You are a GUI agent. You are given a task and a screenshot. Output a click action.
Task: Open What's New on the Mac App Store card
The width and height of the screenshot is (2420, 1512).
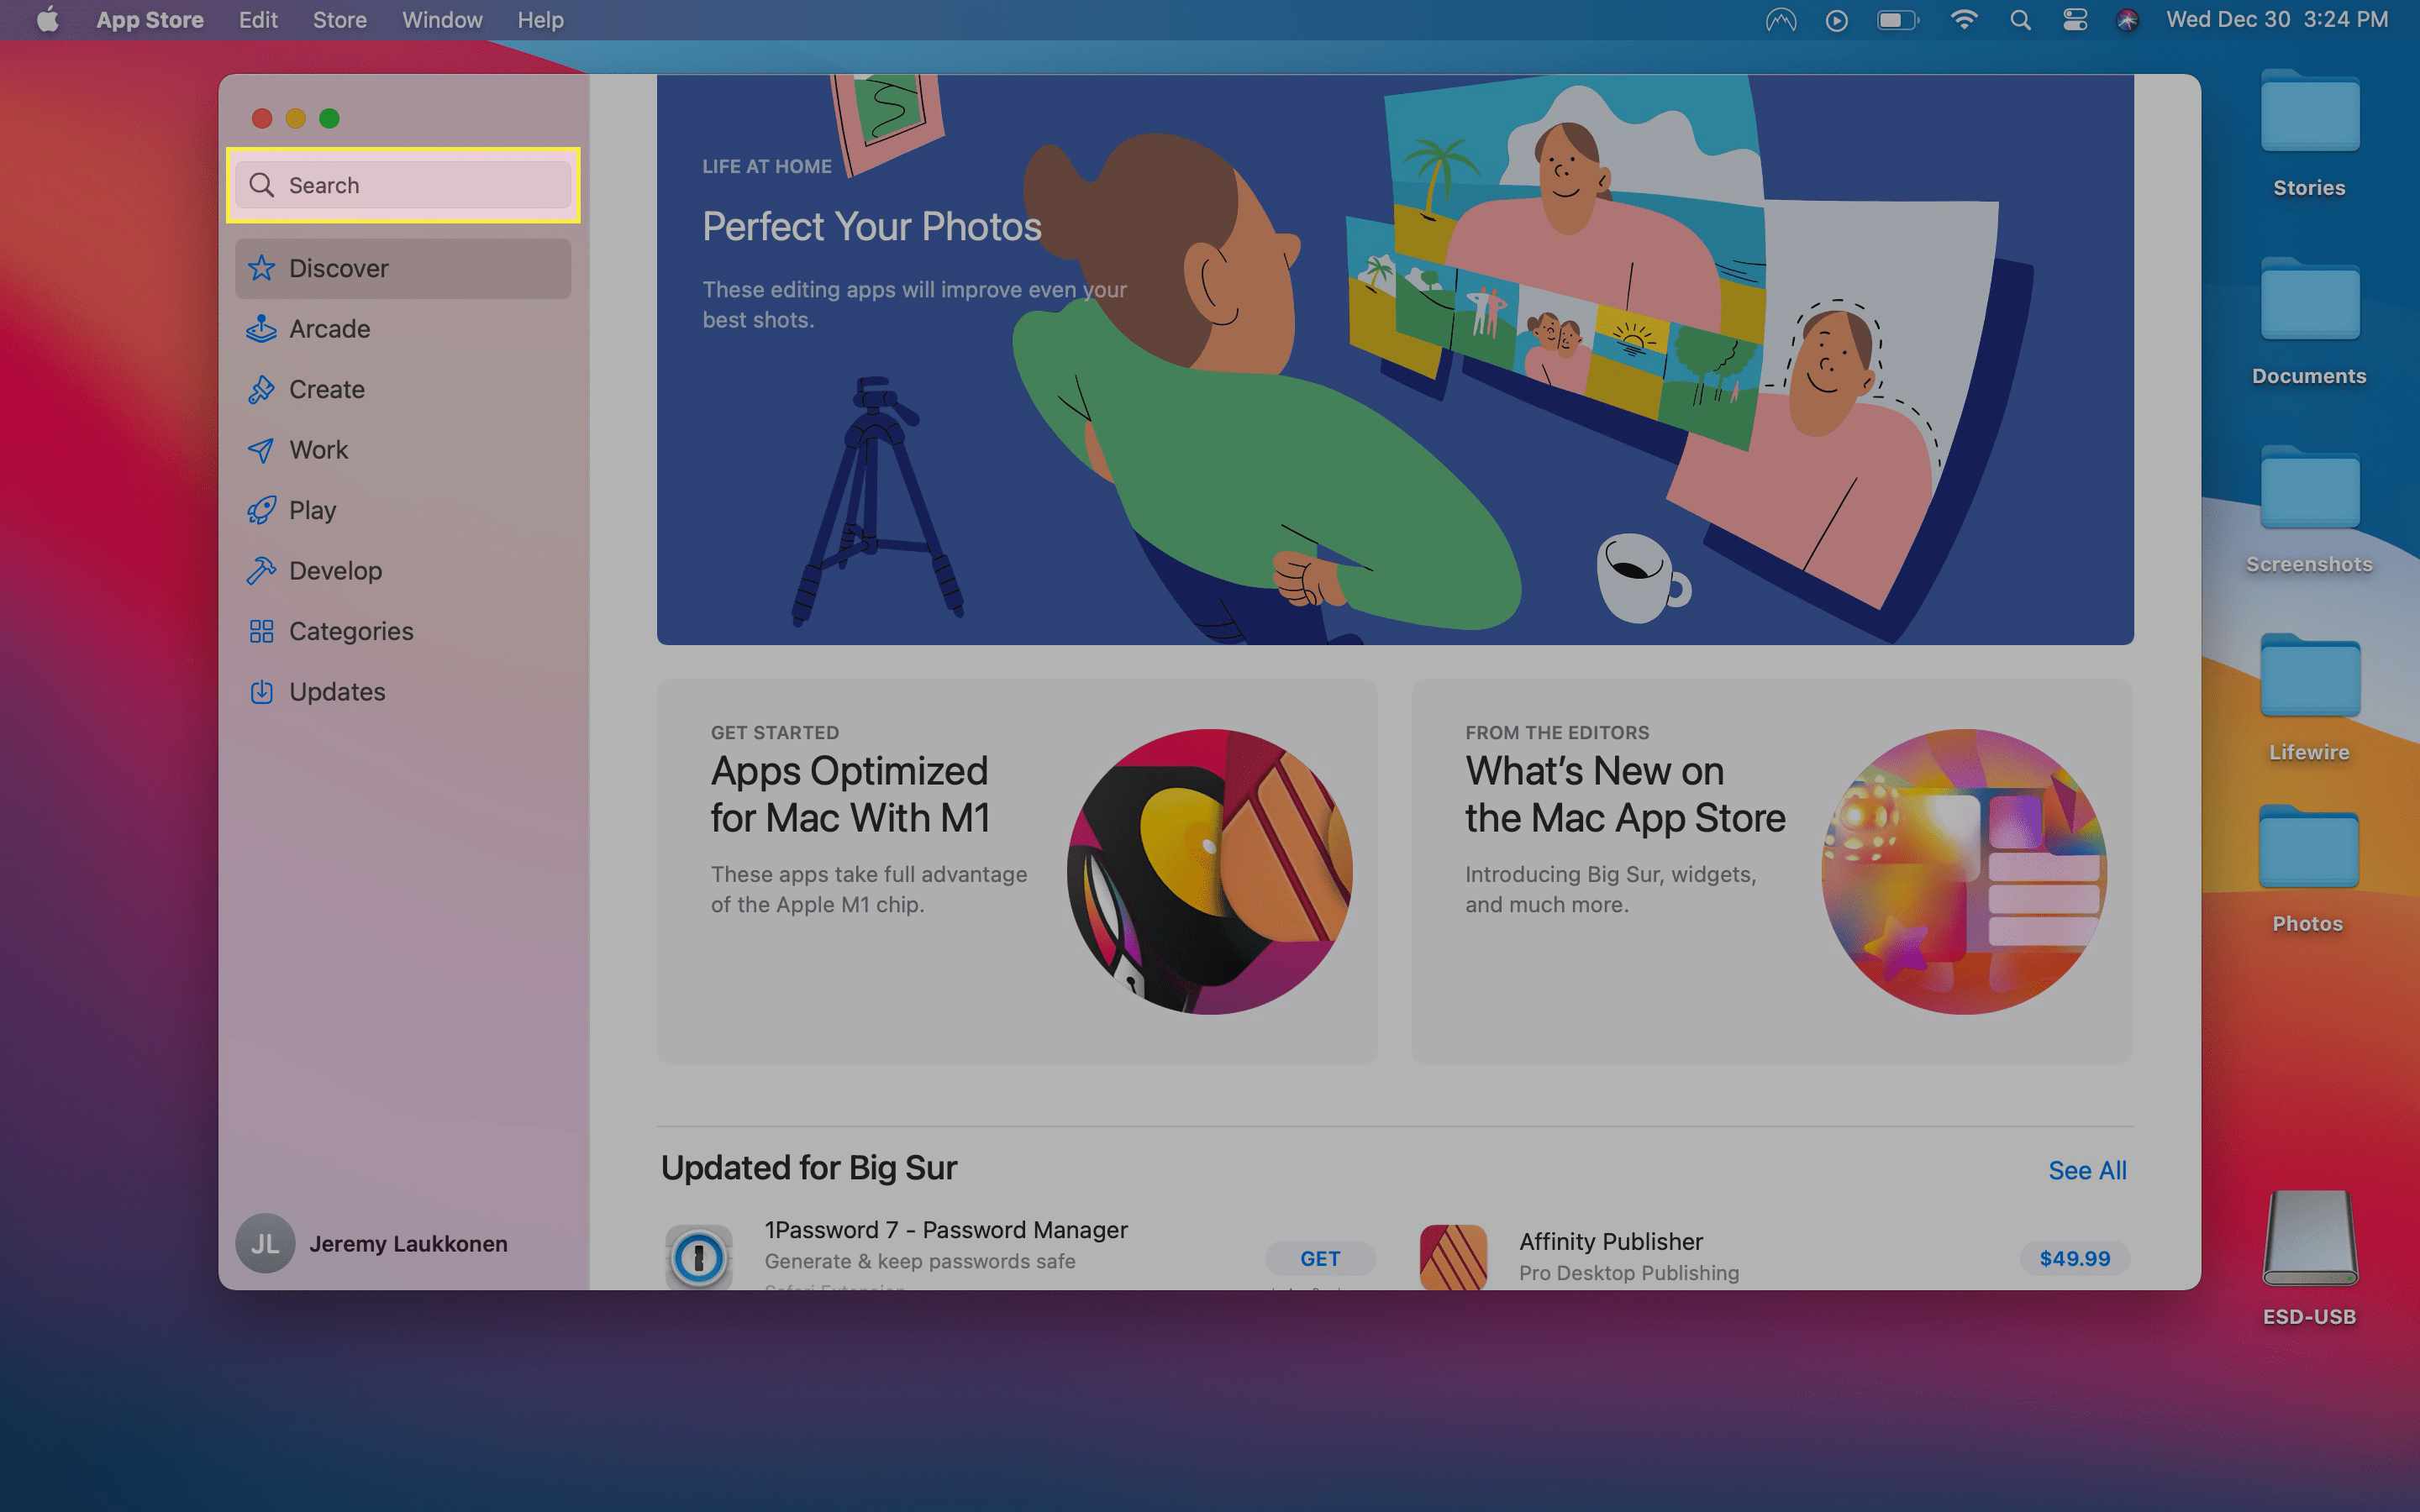coord(1771,871)
